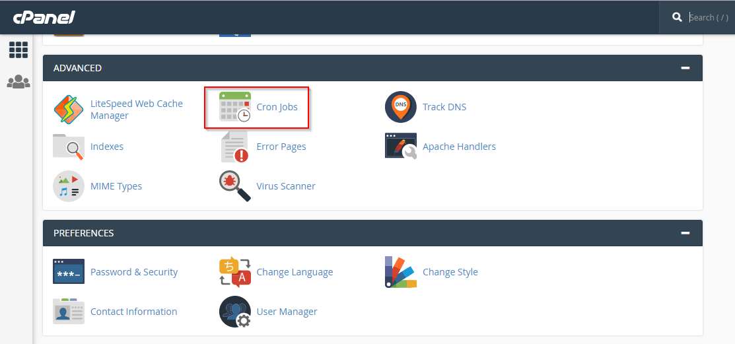Click the User Manager icon
Image resolution: width=735 pixels, height=344 pixels.
(235, 312)
